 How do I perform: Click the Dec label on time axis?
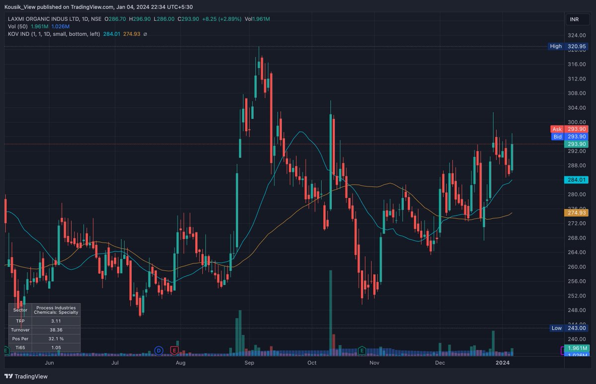440,363
